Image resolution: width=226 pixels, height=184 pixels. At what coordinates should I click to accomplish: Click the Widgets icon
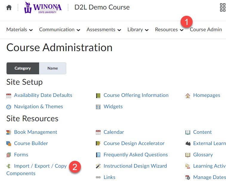point(98,107)
